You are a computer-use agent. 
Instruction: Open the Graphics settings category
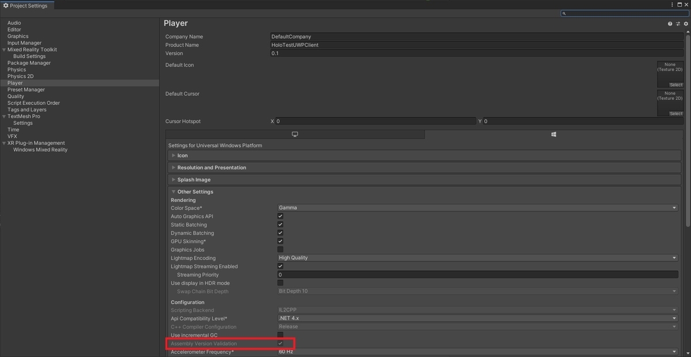coord(18,36)
